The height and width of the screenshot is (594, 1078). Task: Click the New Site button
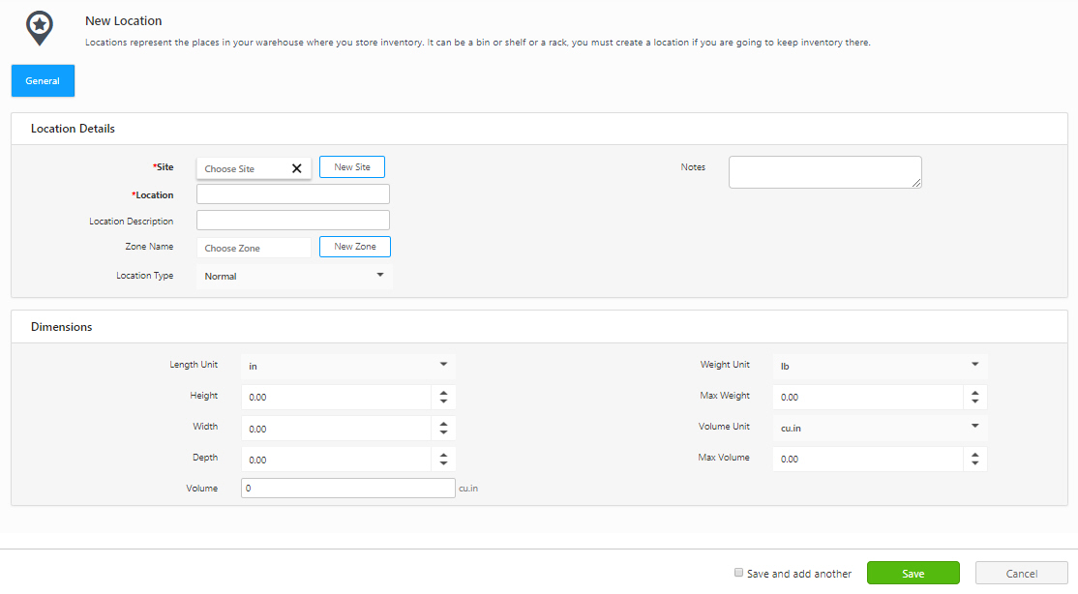352,167
